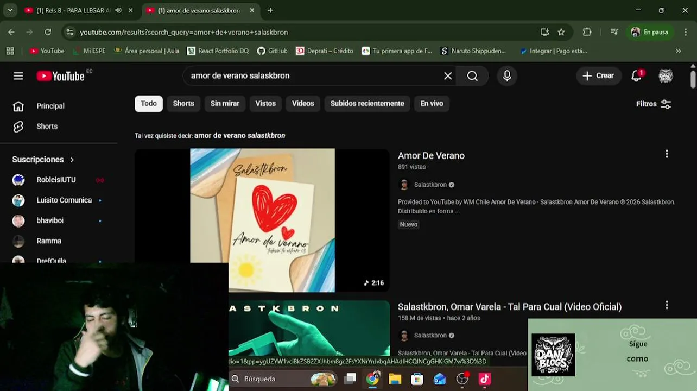Viewport: 697px width, 391px height.
Task: Open the notifications bell
Action: coord(637,76)
